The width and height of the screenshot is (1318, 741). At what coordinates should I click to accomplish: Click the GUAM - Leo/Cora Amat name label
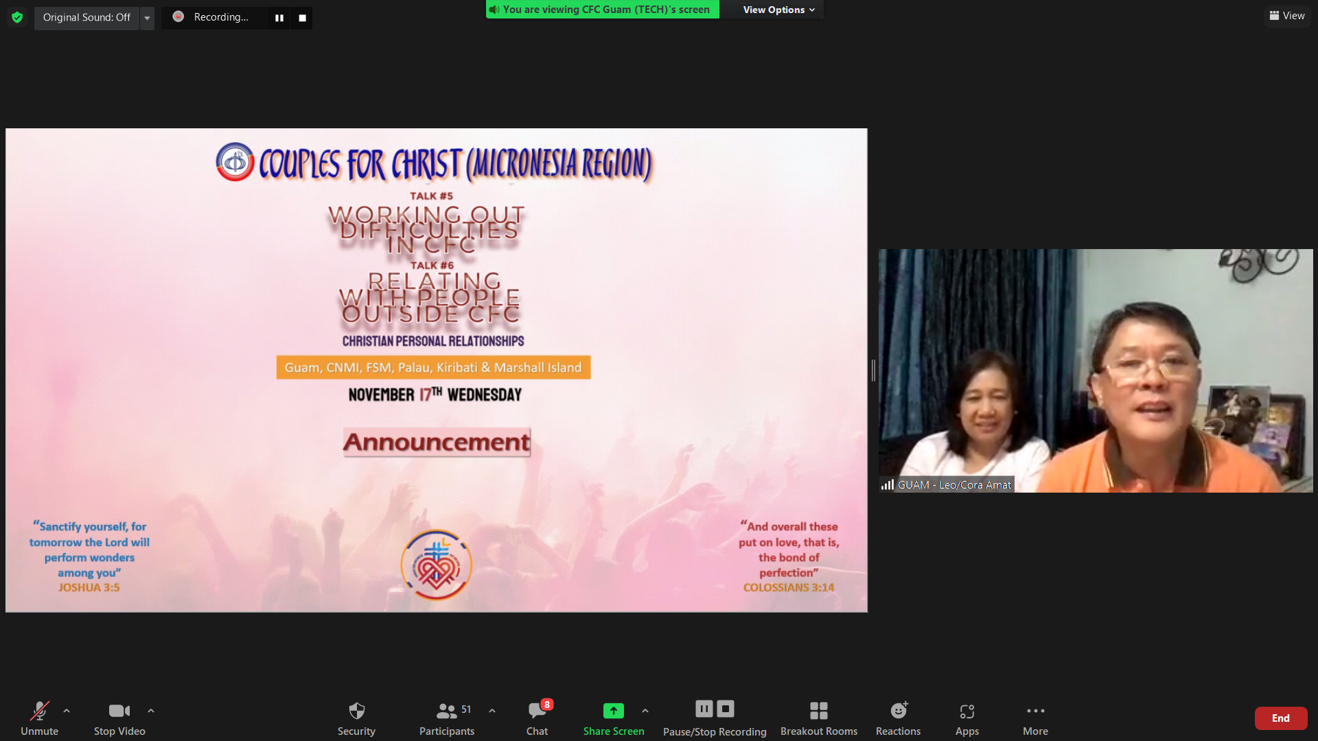click(954, 484)
